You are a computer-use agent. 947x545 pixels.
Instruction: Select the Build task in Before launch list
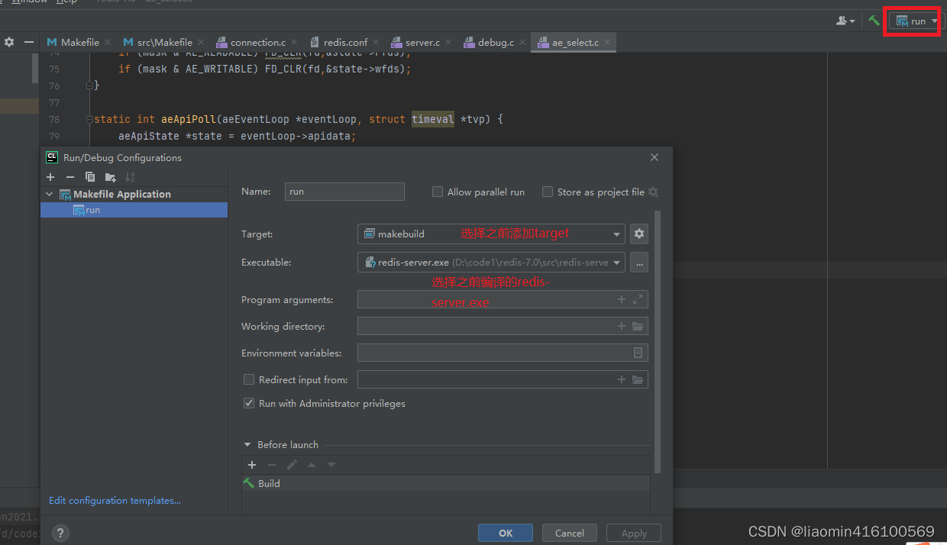446,483
